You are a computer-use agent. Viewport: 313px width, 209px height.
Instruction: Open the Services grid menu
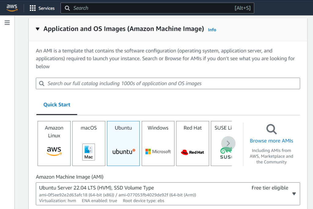tap(33, 8)
